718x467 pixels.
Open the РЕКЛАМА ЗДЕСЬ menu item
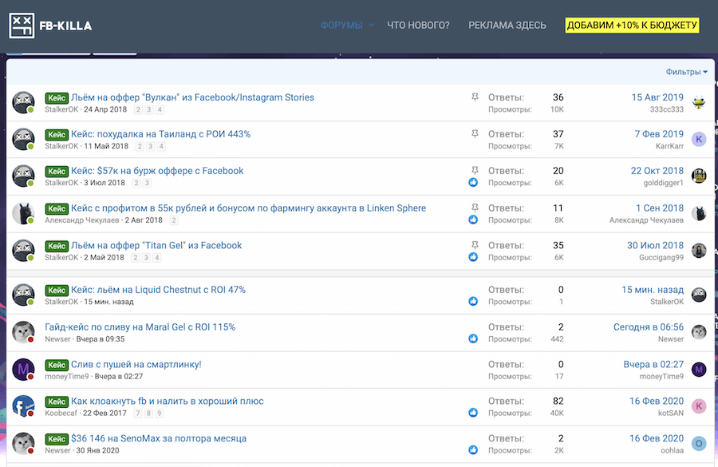pyautogui.click(x=507, y=26)
